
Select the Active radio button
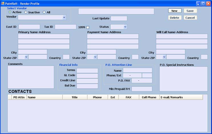10,12
